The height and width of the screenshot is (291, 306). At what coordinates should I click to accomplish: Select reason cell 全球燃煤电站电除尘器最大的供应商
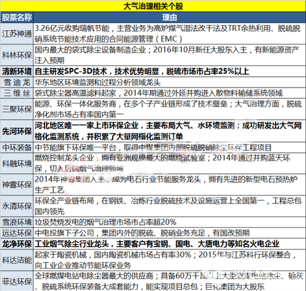pyautogui.click(x=170, y=281)
